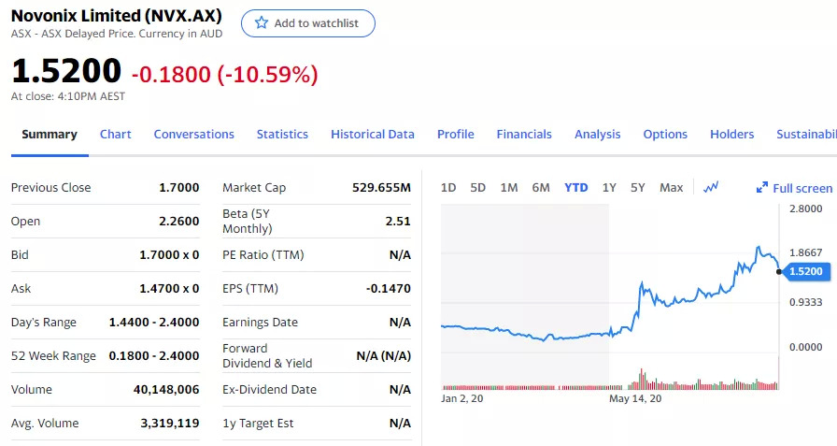Viewport: 837px width, 446px height.
Task: Switch to the Chart tab
Action: pyautogui.click(x=116, y=134)
